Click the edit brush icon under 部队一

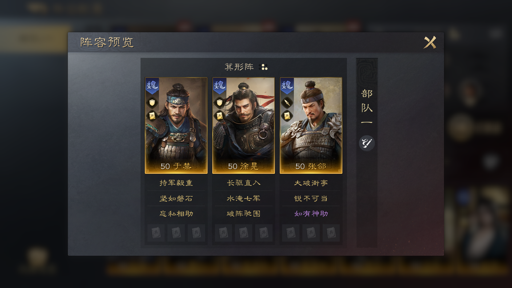[367, 143]
